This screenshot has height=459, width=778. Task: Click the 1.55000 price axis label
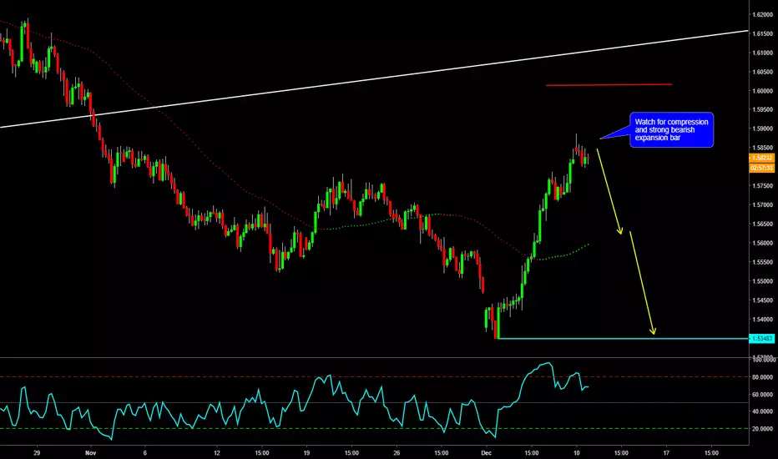click(x=763, y=281)
